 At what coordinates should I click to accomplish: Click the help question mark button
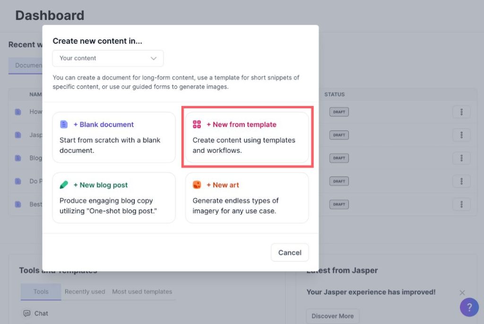(x=469, y=307)
